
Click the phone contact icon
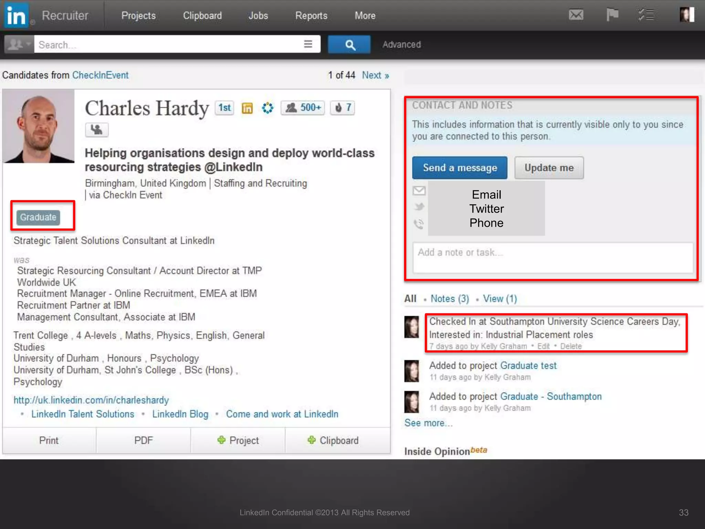(419, 224)
